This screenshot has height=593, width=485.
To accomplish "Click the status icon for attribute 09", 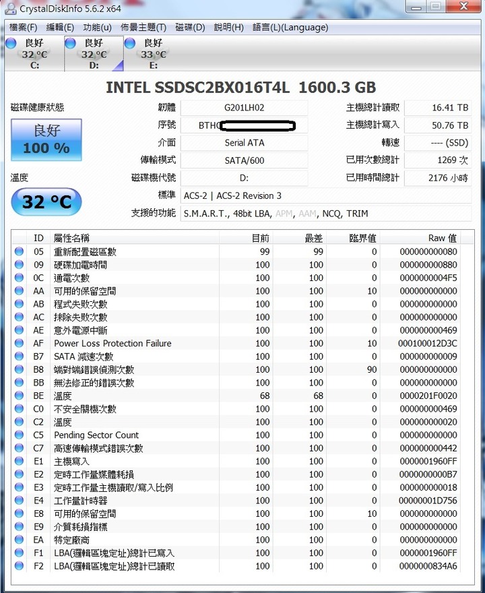I will (x=19, y=264).
